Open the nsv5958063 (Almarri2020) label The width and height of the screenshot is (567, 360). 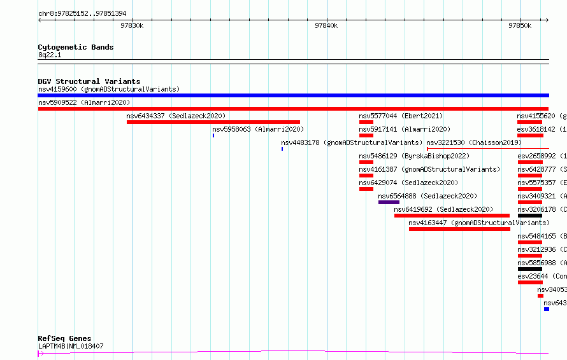pos(258,129)
